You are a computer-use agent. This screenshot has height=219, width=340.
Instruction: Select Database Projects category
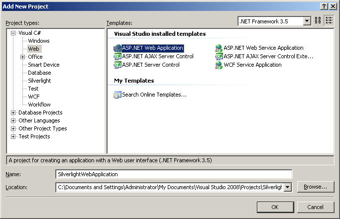40,112
